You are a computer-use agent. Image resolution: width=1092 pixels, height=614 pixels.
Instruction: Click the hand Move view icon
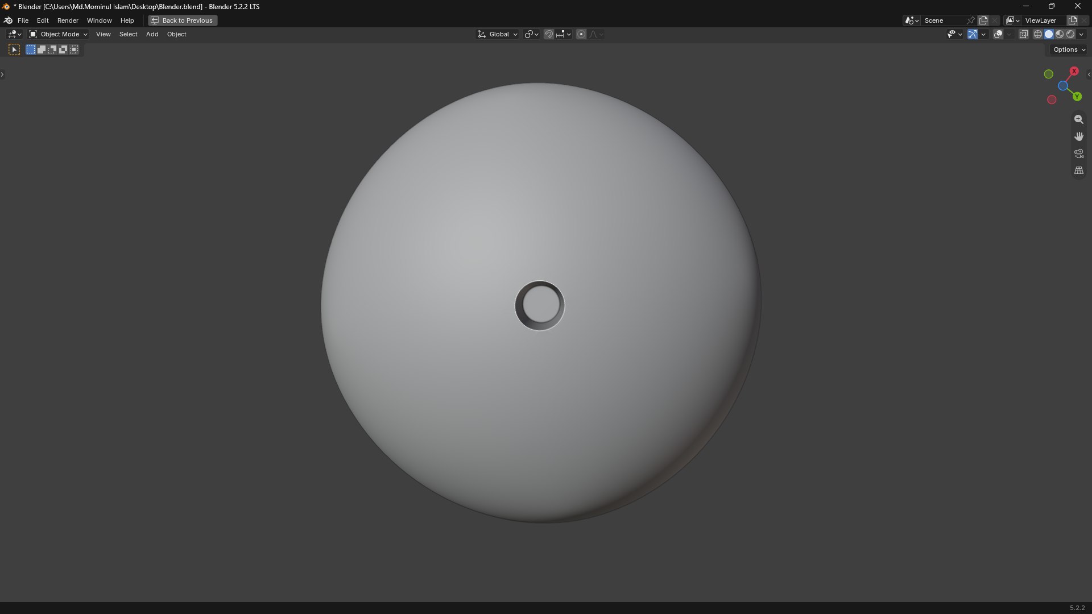[1078, 136]
